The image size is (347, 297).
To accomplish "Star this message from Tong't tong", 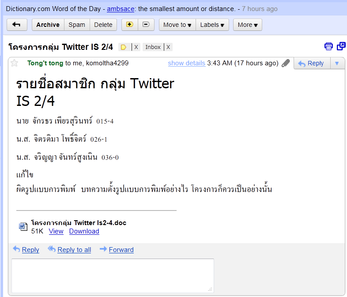I will [x=15, y=63].
